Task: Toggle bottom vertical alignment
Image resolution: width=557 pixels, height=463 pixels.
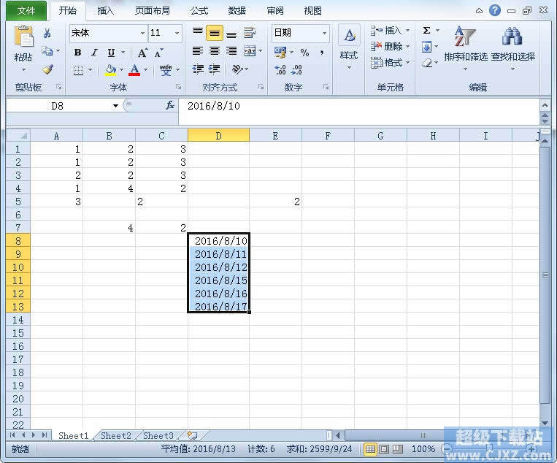Action: click(231, 34)
